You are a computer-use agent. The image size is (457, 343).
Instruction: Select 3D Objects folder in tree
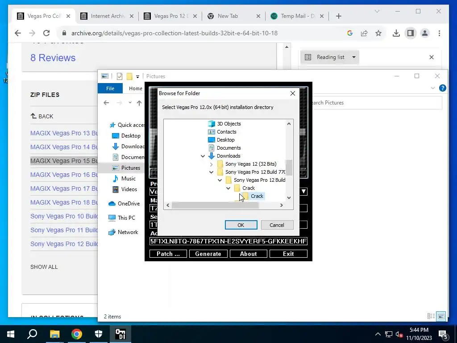tap(229, 124)
